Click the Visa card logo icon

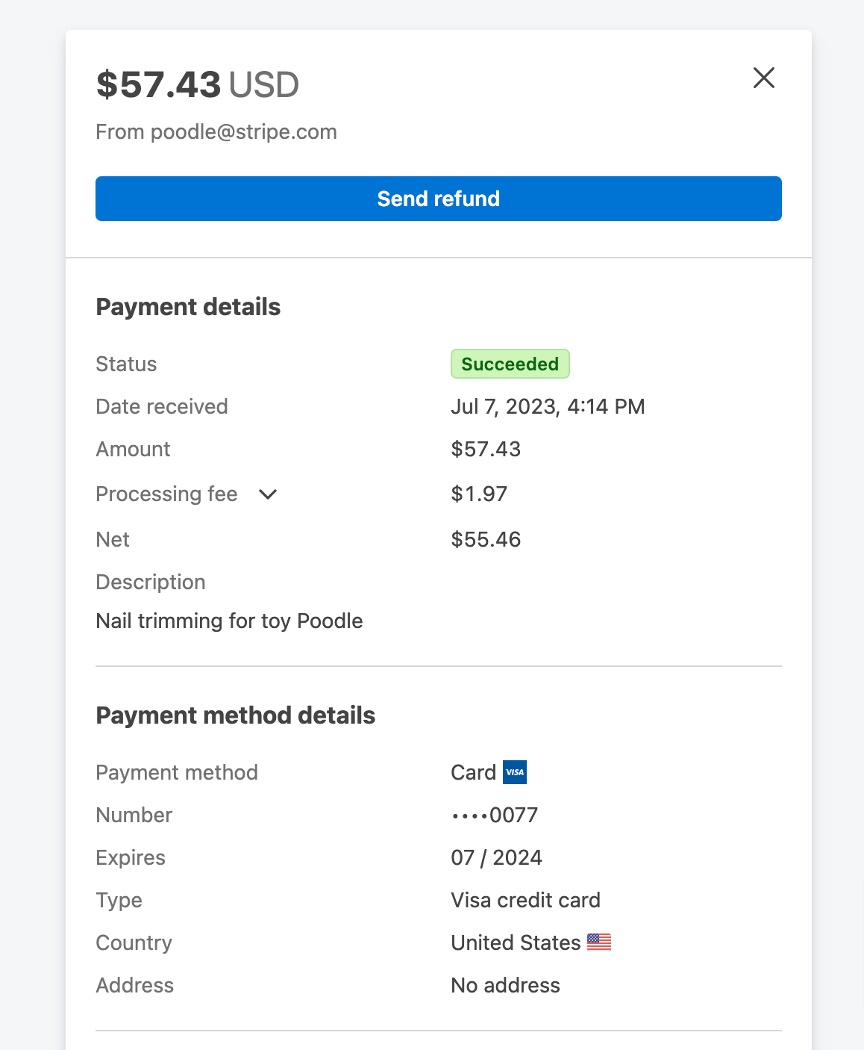point(515,772)
